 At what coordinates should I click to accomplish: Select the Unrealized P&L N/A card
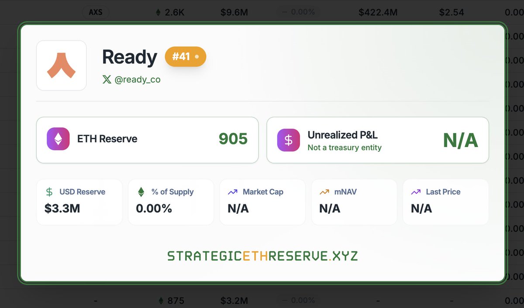378,140
